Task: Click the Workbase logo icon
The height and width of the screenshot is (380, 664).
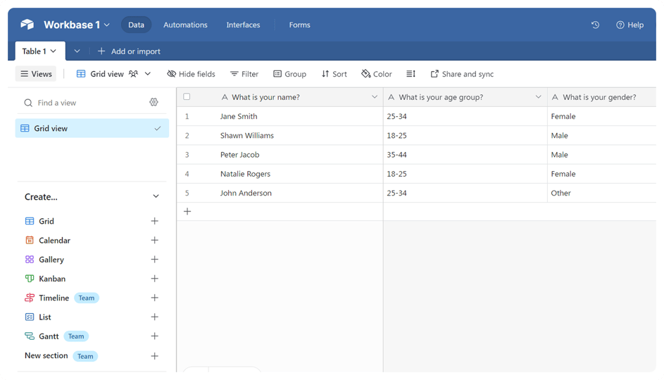Action: (27, 25)
